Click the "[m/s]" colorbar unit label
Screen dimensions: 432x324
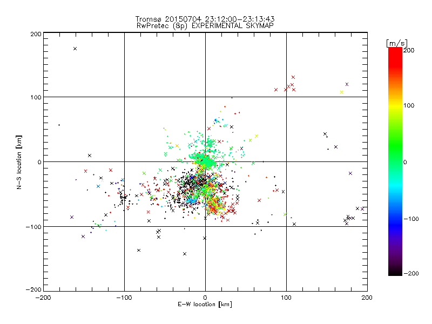(396, 43)
